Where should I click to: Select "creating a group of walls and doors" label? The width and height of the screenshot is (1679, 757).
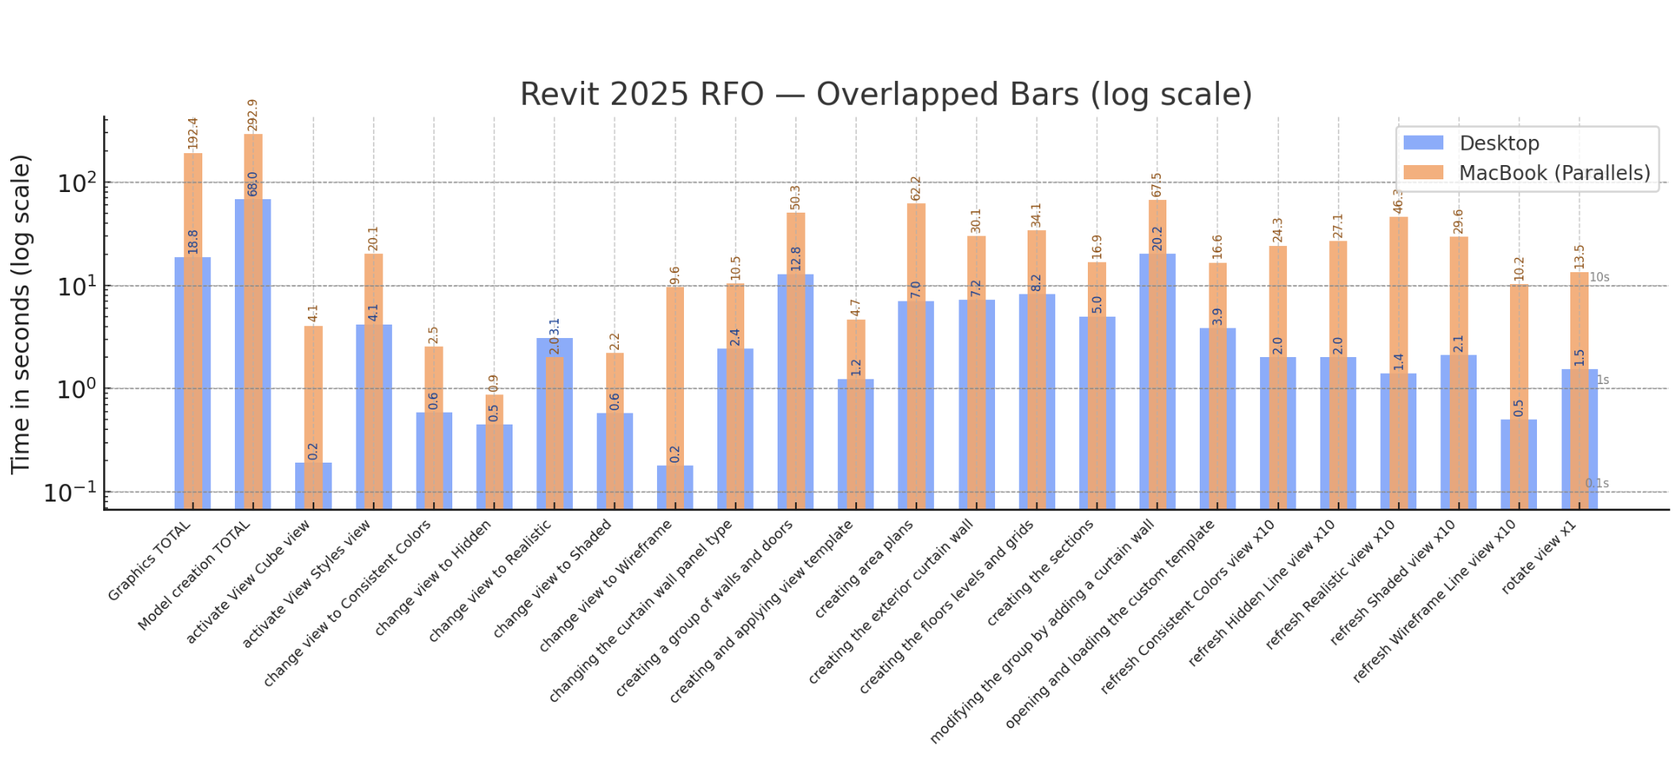(704, 609)
